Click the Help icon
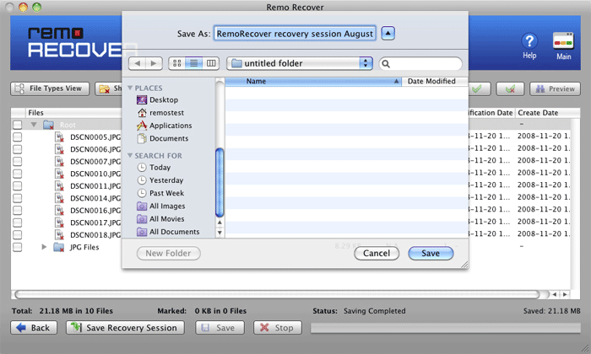Image resolution: width=591 pixels, height=354 pixels. [x=529, y=41]
